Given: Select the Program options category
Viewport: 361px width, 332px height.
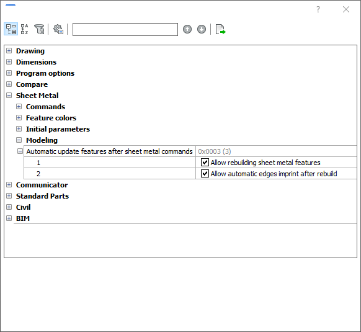Looking at the screenshot, I should 45,73.
